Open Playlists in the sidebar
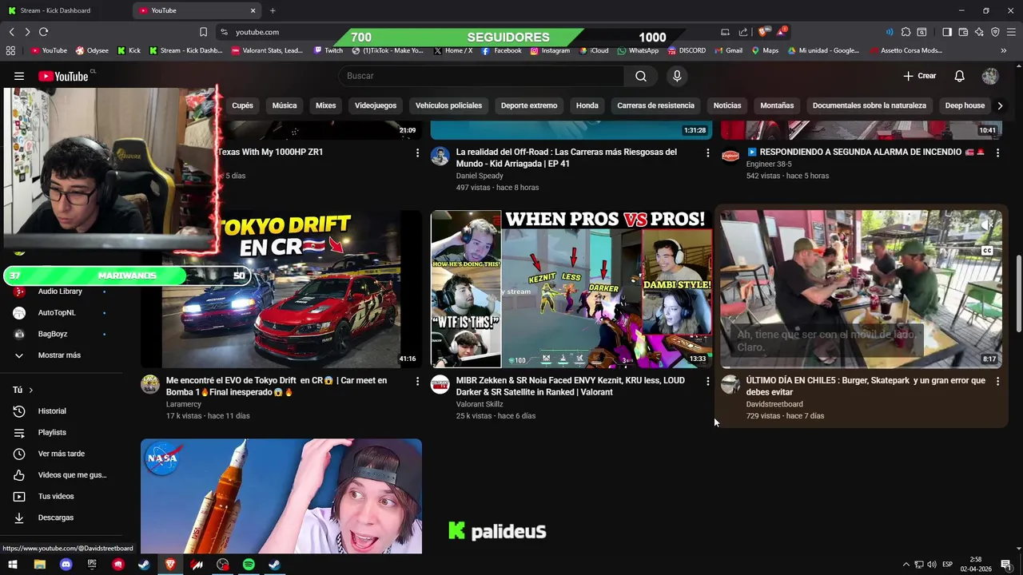1023x575 pixels. pyautogui.click(x=52, y=433)
